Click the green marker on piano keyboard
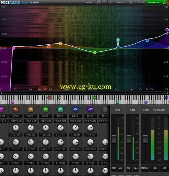Screen dimensions: 169x176 (x=94, y=98)
